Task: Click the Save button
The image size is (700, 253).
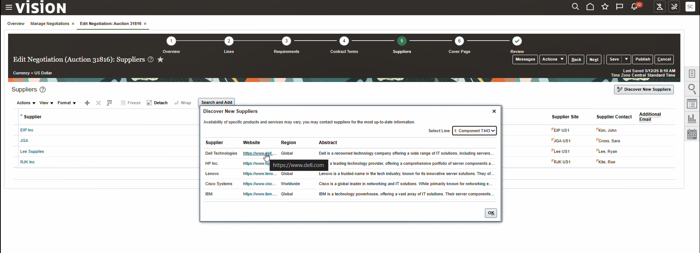Action: [614, 59]
